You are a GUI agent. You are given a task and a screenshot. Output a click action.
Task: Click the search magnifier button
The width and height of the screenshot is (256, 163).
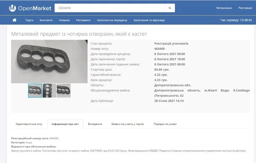170,8
